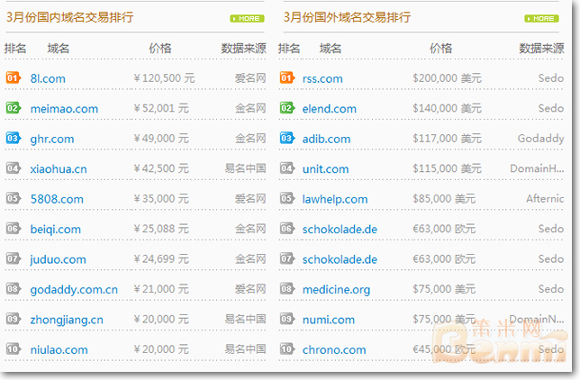580x380 pixels.
Task: Click the 08 rank badge beside godaddy.com.cn
Action: coord(14,289)
